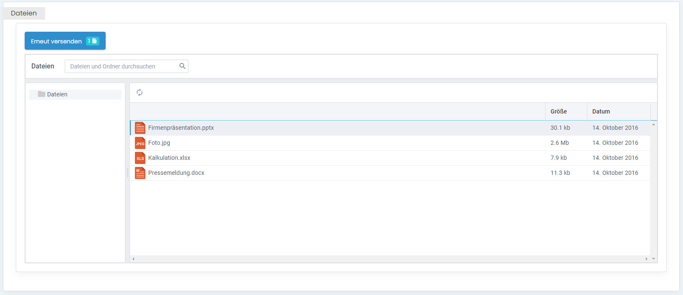Focus the Dateien und Ordner durchsuchen field
683x295 pixels.
(x=122, y=66)
